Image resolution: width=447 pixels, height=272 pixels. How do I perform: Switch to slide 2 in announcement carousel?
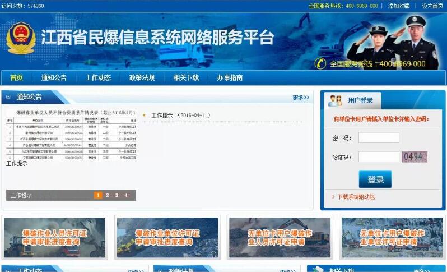[108, 195]
